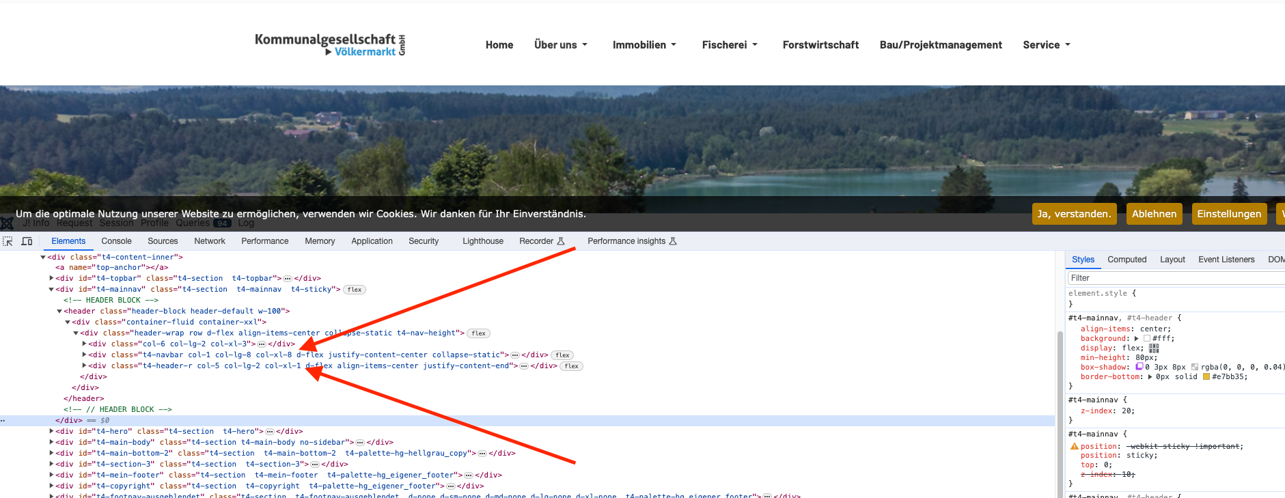Open the Network tab
Viewport: 1285px width, 498px height.
pos(210,241)
